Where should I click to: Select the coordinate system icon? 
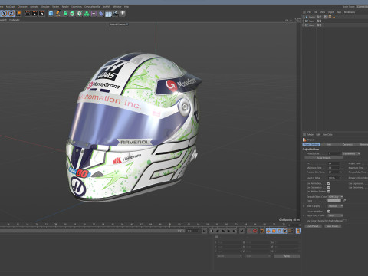[x=18, y=13]
